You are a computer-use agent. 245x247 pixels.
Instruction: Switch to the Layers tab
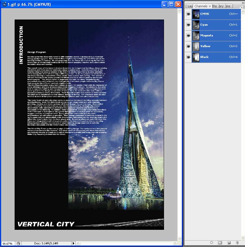(190, 6)
